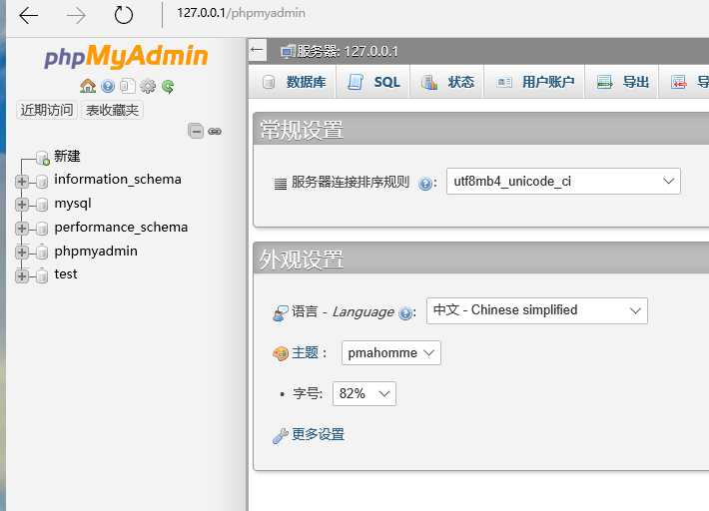Open the performance_schema database

(121, 228)
